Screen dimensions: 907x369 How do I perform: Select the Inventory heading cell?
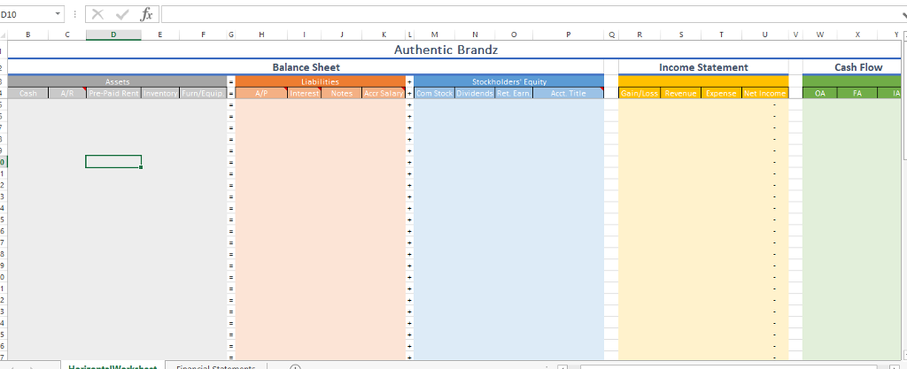[x=160, y=93]
